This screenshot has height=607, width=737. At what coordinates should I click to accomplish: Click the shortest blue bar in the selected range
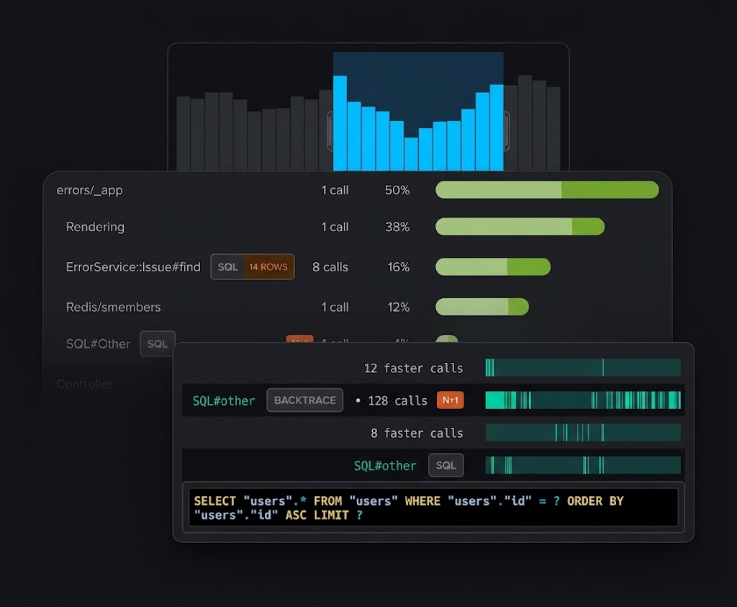pos(411,154)
